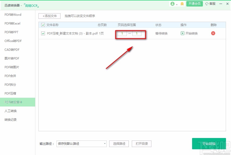Toggle the select-all checkbox beside 文件名称

[43, 25]
